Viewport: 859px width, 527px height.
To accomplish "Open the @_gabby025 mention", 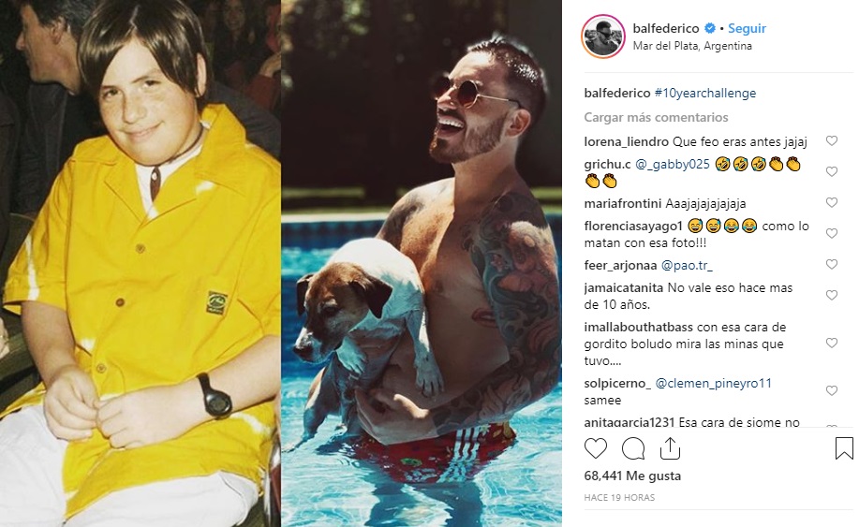I will [x=673, y=164].
